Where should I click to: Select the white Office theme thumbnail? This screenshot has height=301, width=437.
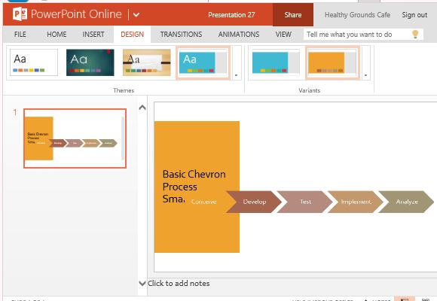[34, 62]
